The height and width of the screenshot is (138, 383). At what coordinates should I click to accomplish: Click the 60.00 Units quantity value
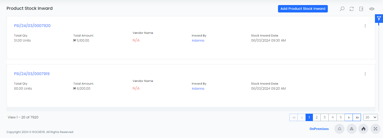point(23,88)
